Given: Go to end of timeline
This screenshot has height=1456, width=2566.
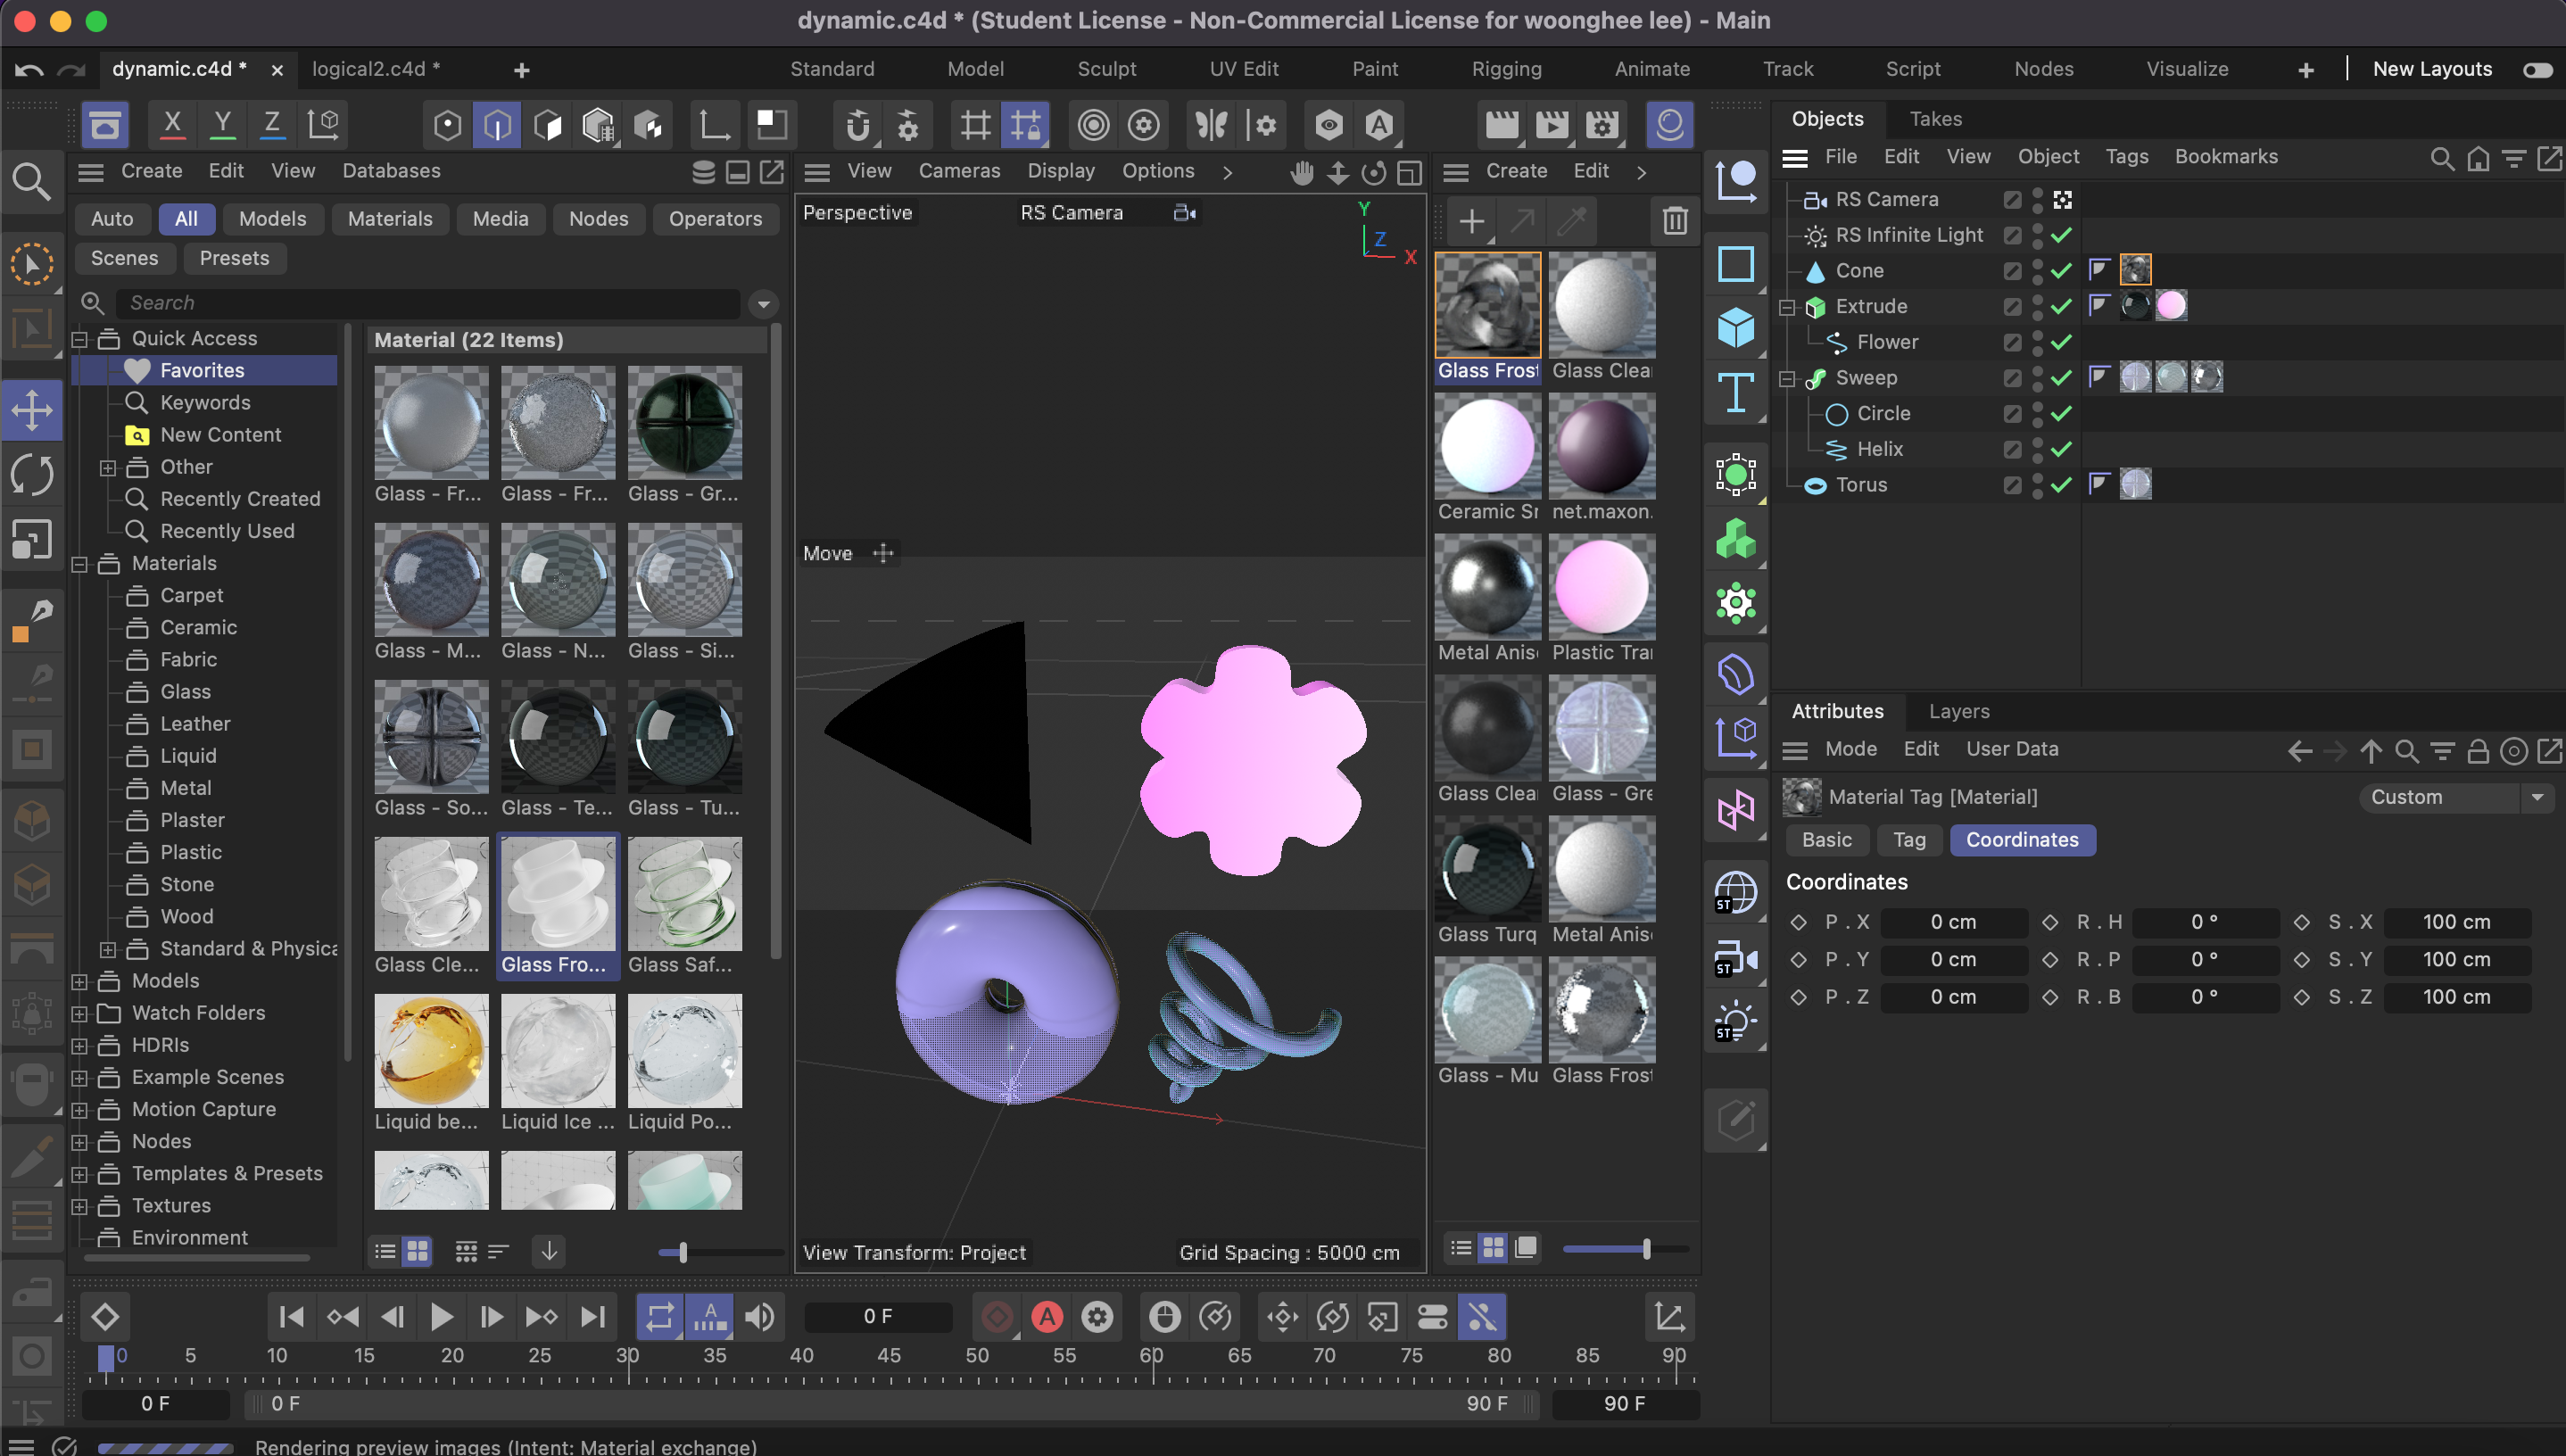Looking at the screenshot, I should (x=592, y=1317).
